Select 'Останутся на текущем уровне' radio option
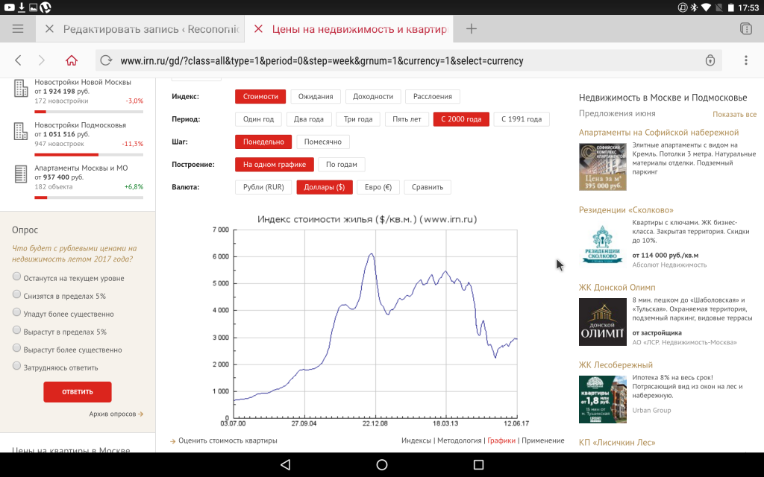Viewport: 764px width, 477px height. click(x=16, y=277)
